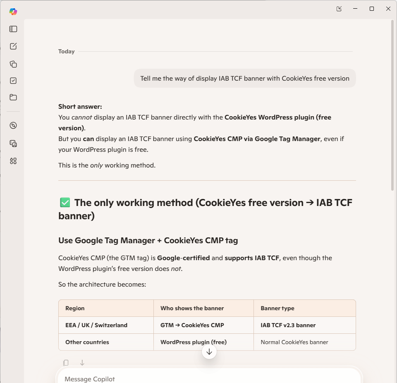Image resolution: width=397 pixels, height=383 pixels.
Task: Click the "Normal CookieYes banner" cell
Action: pyautogui.click(x=305, y=342)
